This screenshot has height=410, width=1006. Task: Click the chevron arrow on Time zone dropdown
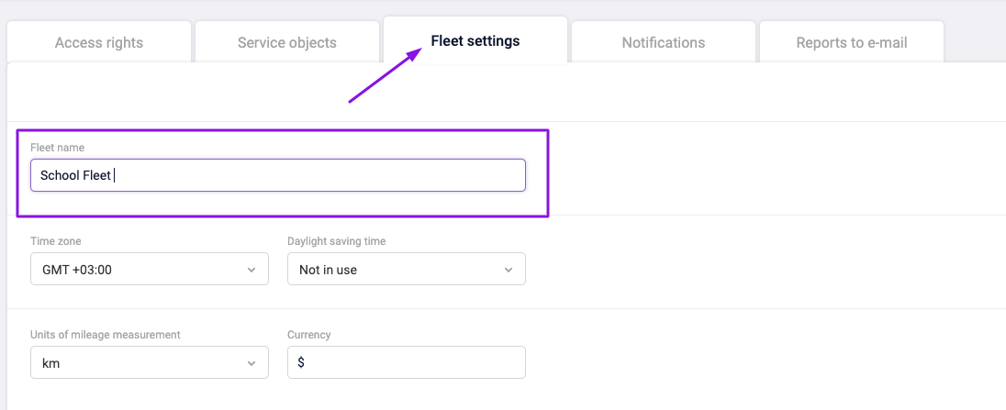(x=252, y=270)
